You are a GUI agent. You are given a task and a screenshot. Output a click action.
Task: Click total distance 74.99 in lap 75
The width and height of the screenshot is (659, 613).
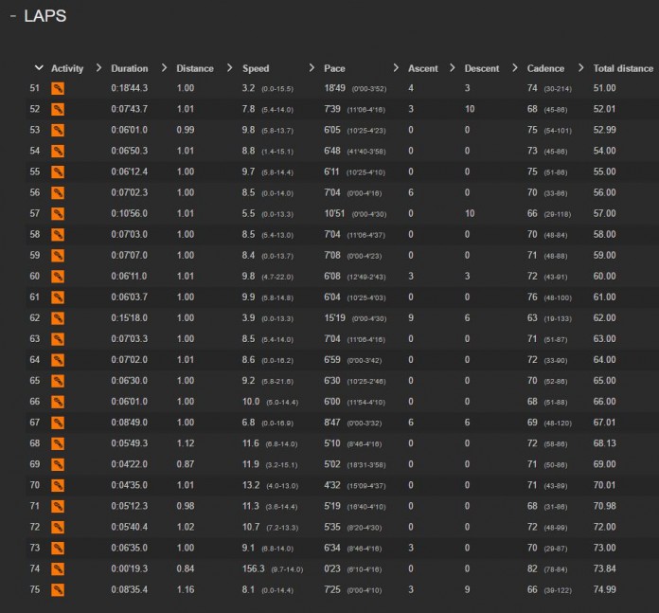[604, 590]
